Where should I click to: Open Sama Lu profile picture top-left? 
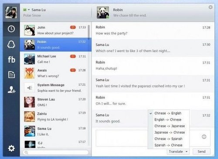pos(11,13)
